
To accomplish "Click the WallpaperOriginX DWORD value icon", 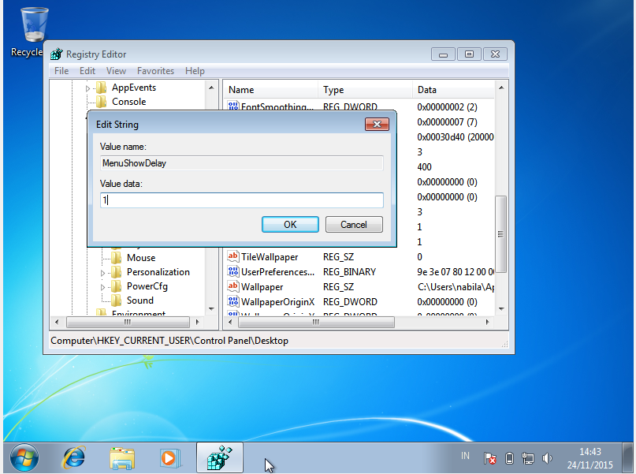I will 232,301.
